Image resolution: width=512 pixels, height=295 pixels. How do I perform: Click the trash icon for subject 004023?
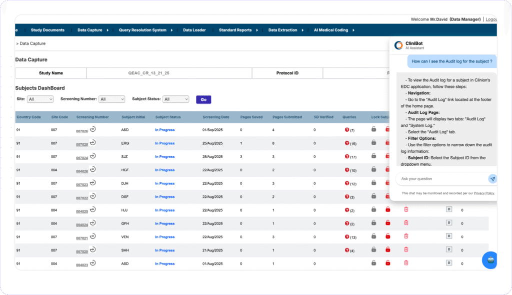click(x=406, y=263)
